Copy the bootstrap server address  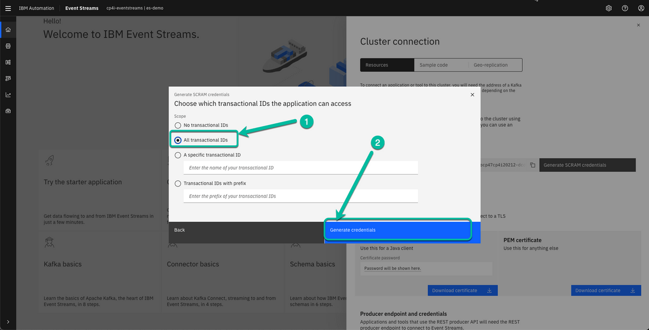pos(532,164)
